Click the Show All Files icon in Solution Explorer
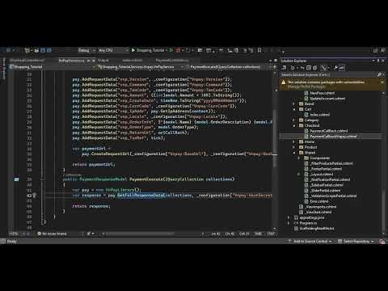 click(x=315, y=68)
